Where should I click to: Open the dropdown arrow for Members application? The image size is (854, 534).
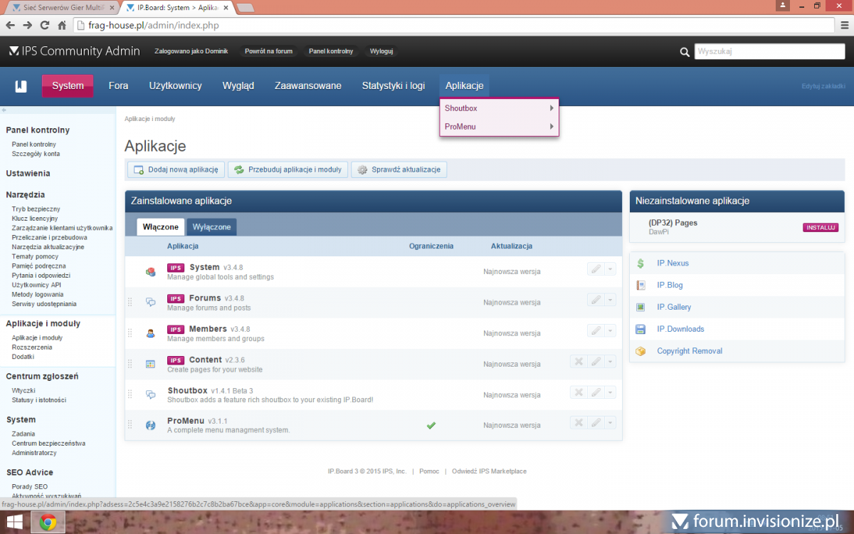tap(610, 331)
